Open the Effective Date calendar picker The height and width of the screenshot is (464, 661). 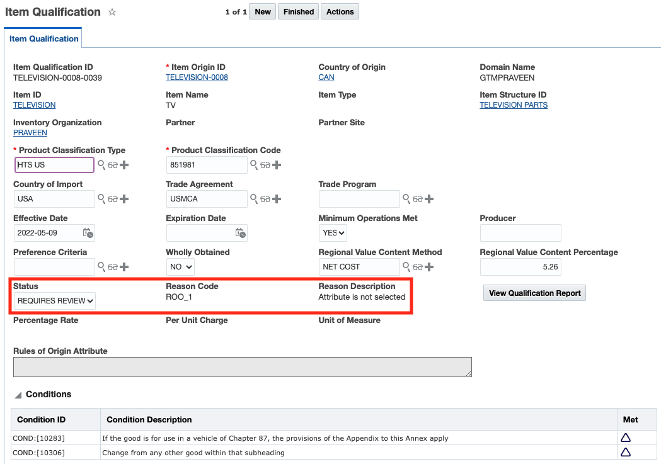click(x=88, y=233)
